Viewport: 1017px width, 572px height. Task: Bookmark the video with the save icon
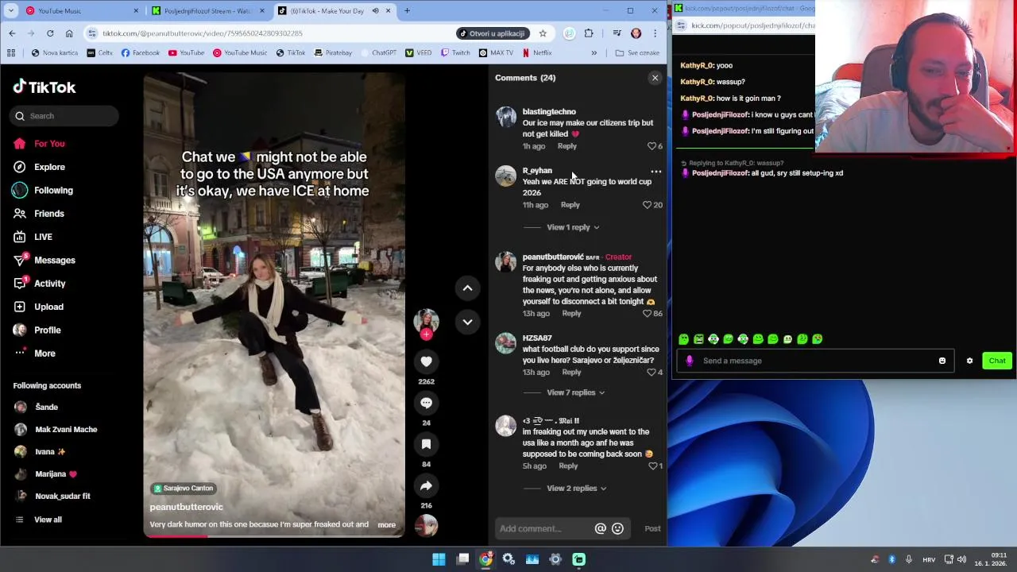(x=426, y=444)
